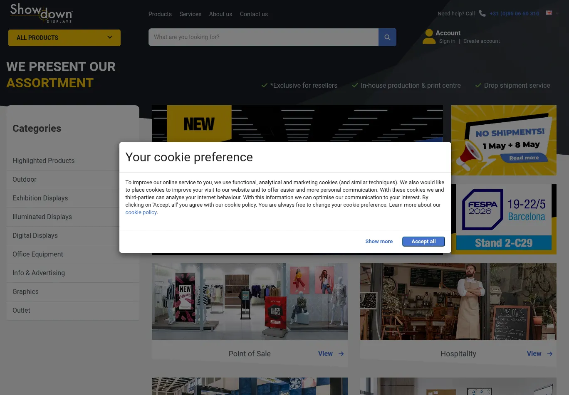Click Show more in the cookie dialog

pos(379,242)
